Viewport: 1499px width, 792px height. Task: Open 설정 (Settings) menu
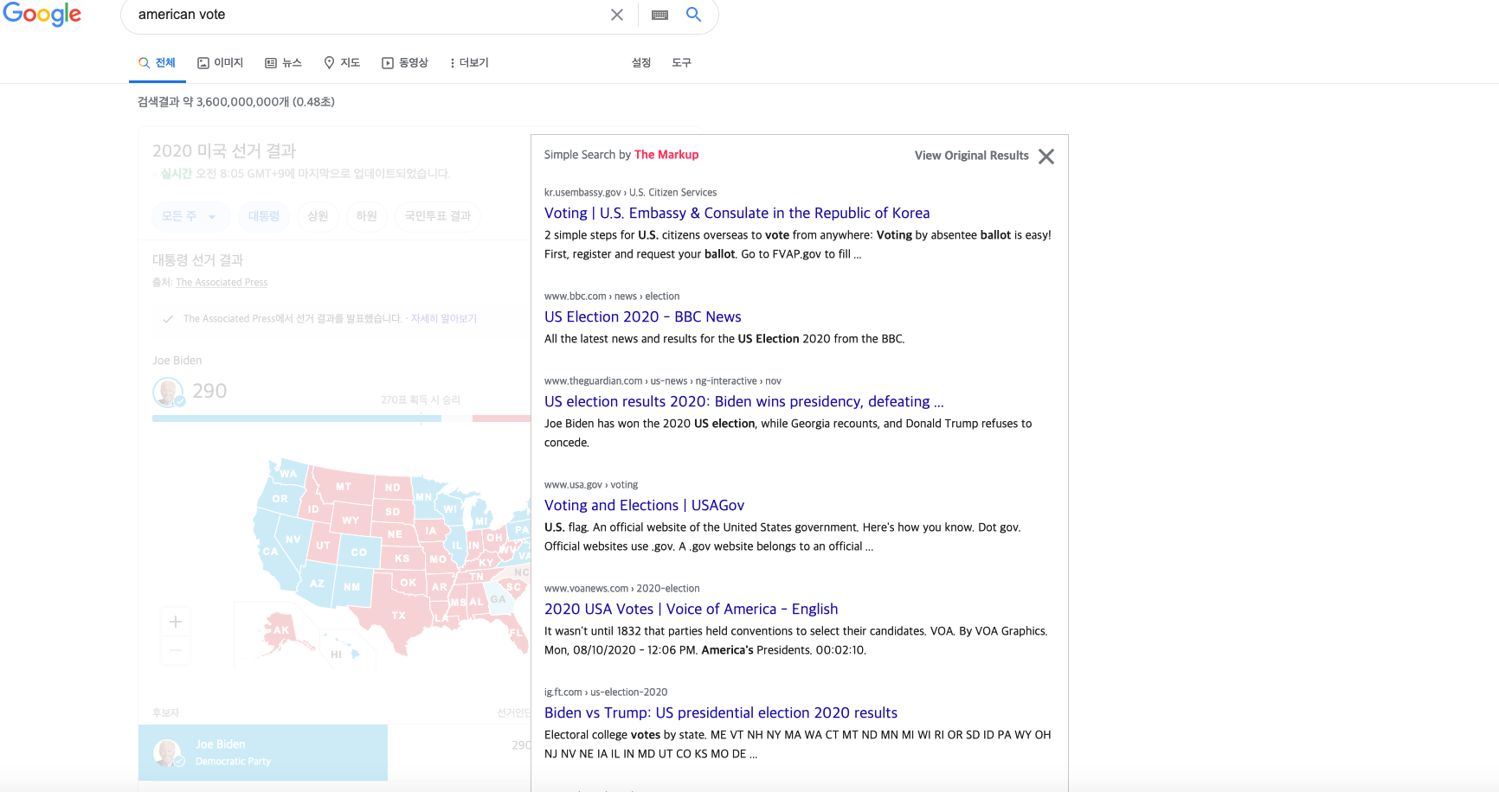(x=641, y=62)
